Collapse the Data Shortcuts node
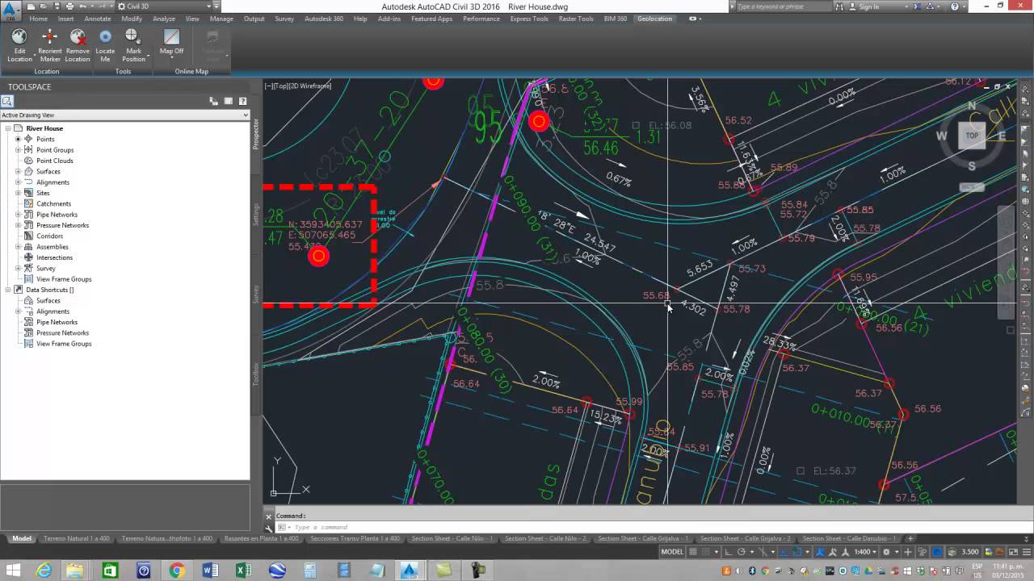 click(x=7, y=290)
